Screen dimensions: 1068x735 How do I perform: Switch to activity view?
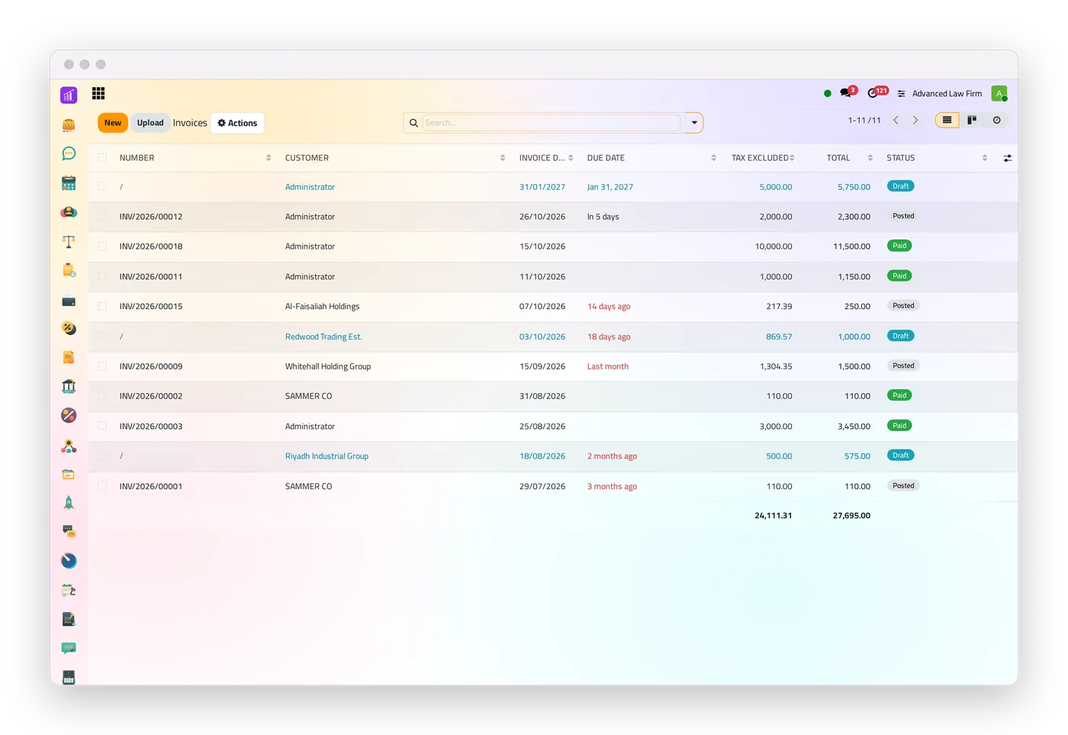[996, 120]
